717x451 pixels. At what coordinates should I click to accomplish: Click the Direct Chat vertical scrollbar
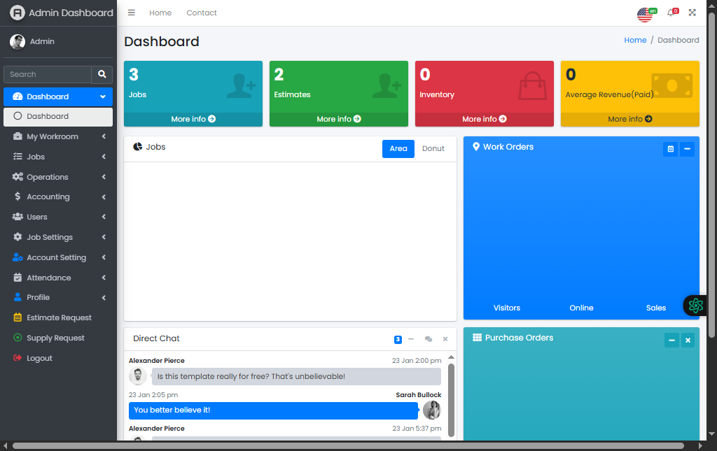(x=451, y=399)
